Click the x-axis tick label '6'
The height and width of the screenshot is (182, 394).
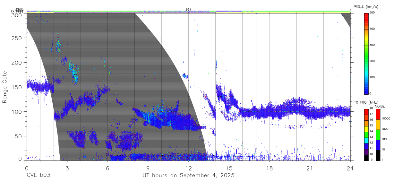point(107,168)
